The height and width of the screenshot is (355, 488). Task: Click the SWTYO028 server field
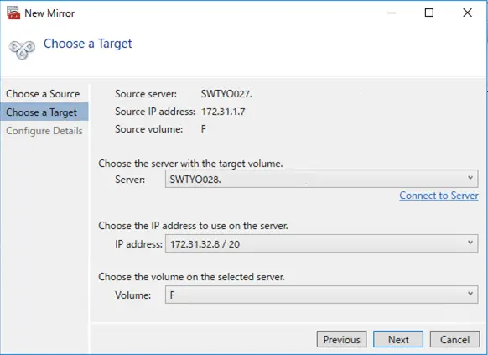[x=321, y=179]
